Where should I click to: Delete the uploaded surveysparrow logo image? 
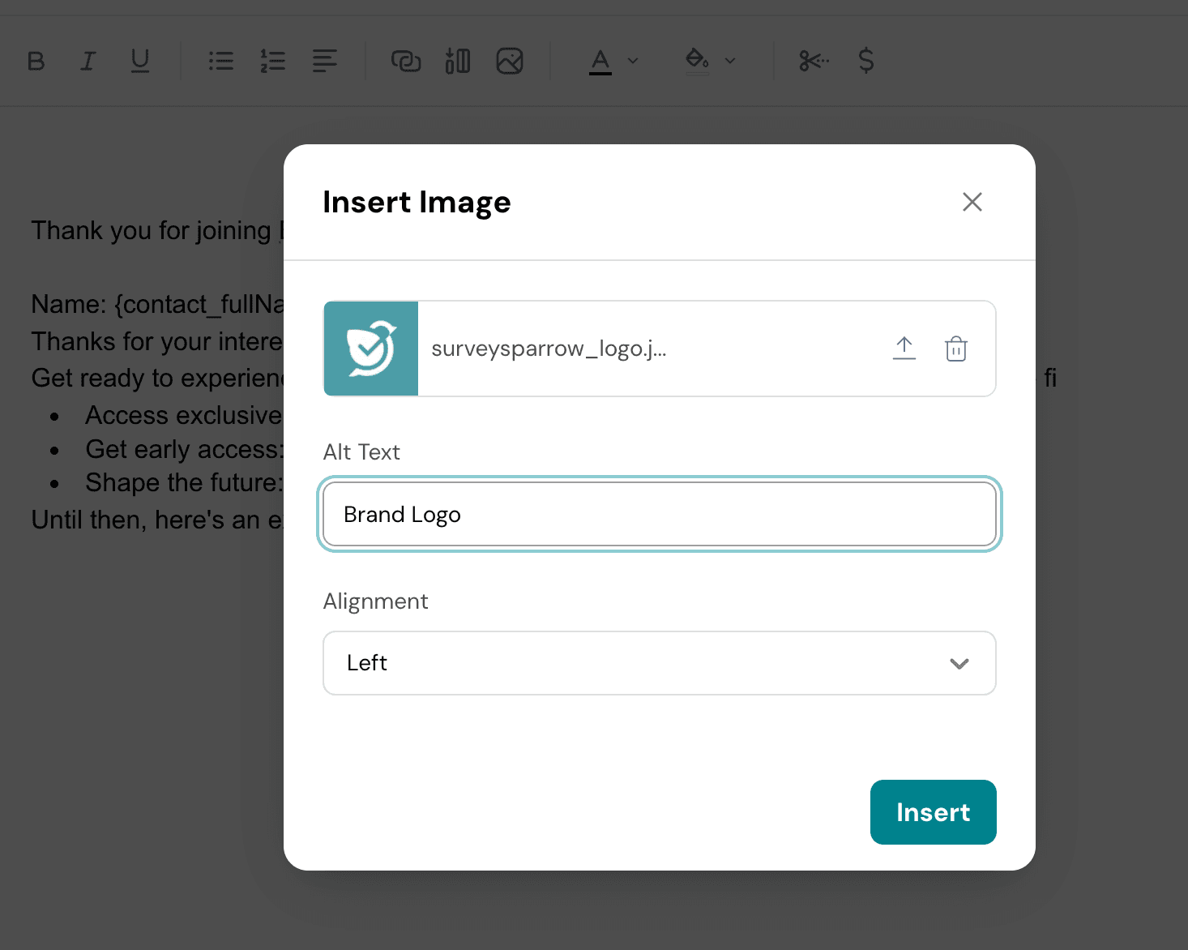(x=956, y=349)
